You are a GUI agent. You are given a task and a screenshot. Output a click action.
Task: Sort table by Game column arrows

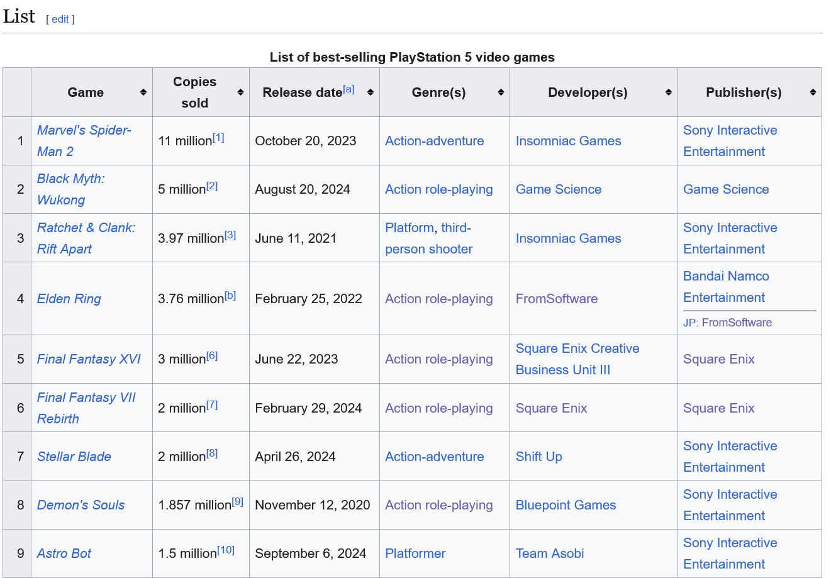tap(143, 92)
